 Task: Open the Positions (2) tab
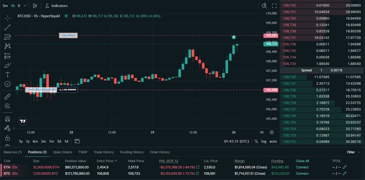(x=37, y=152)
